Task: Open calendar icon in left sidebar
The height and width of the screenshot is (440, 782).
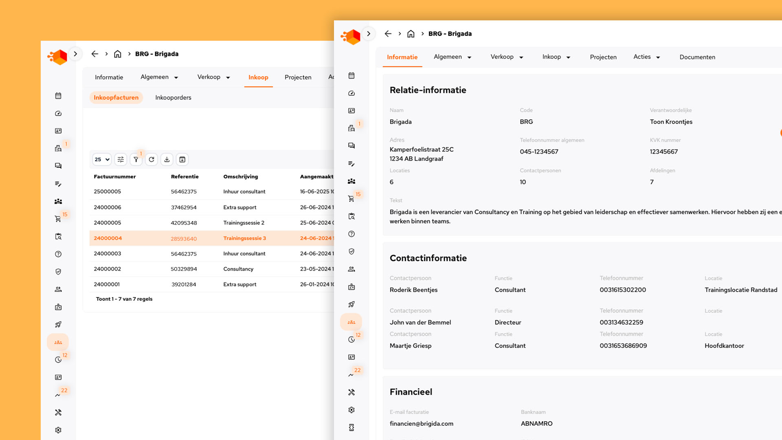Action: 58,96
